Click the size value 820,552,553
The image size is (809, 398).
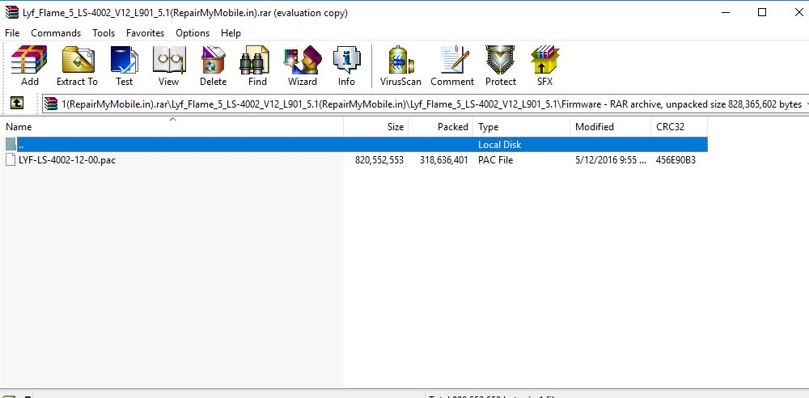[x=379, y=160]
